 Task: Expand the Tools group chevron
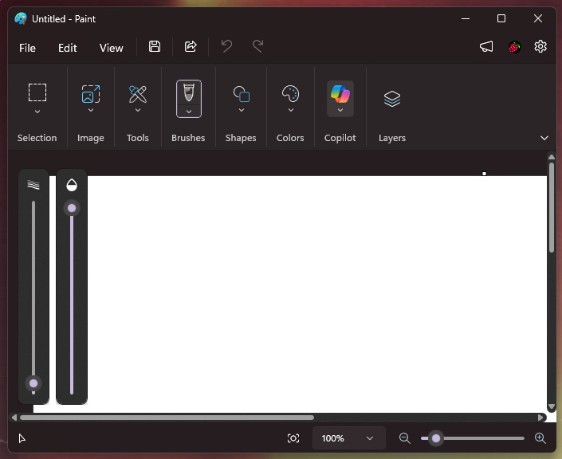[x=138, y=110]
